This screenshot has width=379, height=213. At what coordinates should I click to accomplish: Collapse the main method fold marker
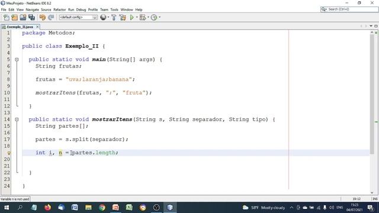[17, 59]
